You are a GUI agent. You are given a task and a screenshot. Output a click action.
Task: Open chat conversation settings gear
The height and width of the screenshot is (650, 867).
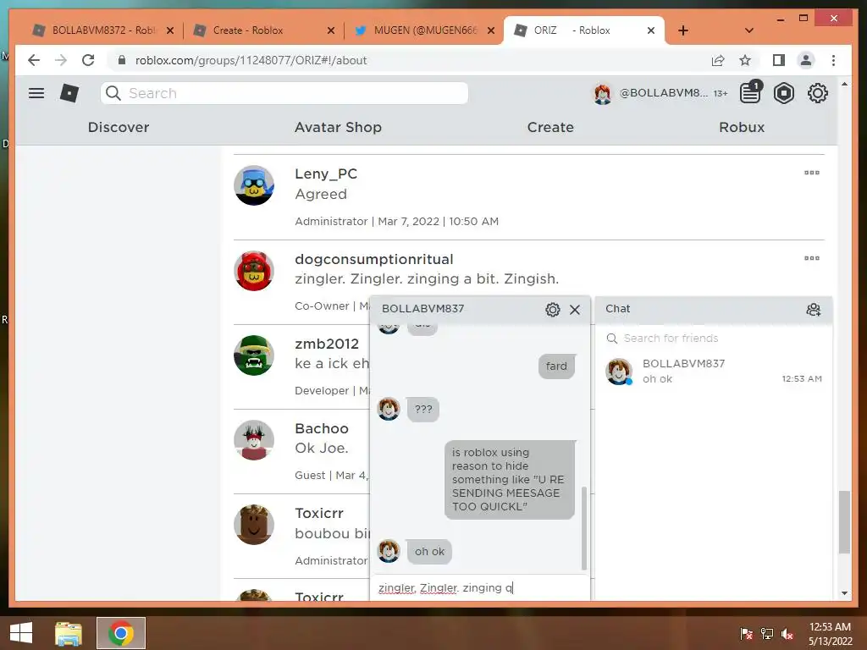click(x=552, y=309)
